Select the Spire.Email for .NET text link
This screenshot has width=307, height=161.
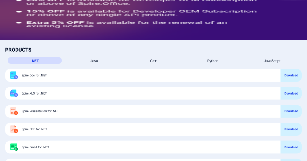(35, 147)
